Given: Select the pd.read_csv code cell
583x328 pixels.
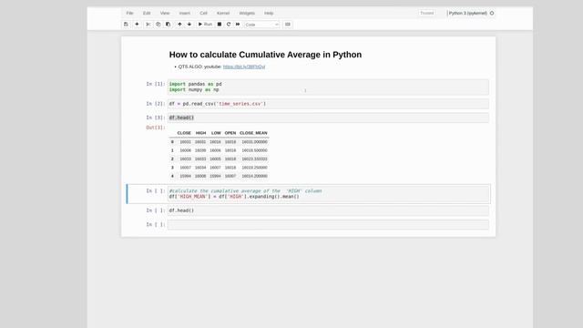Looking at the screenshot, I should click(x=328, y=104).
